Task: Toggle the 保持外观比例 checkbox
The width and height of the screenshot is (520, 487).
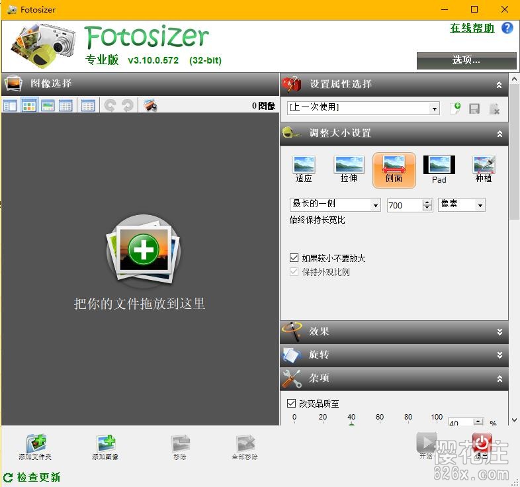Action: 294,272
